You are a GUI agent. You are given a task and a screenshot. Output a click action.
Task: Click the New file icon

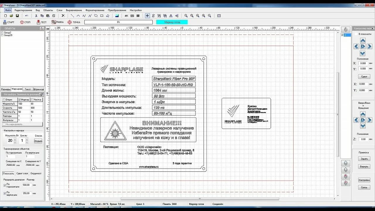[5, 16]
